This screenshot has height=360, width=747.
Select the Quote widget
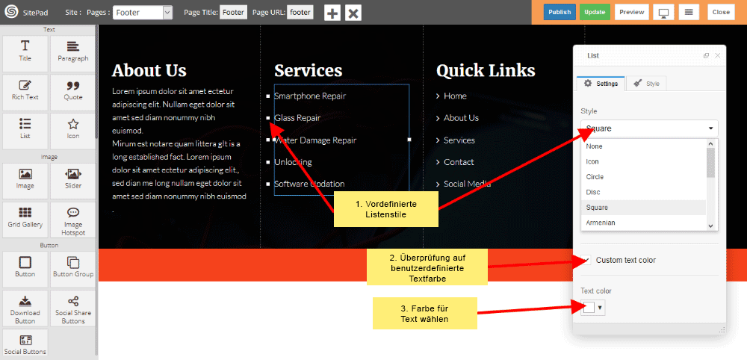pyautogui.click(x=73, y=92)
